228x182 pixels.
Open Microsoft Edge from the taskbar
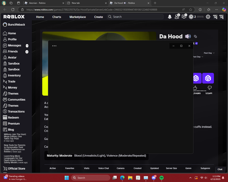122,177
